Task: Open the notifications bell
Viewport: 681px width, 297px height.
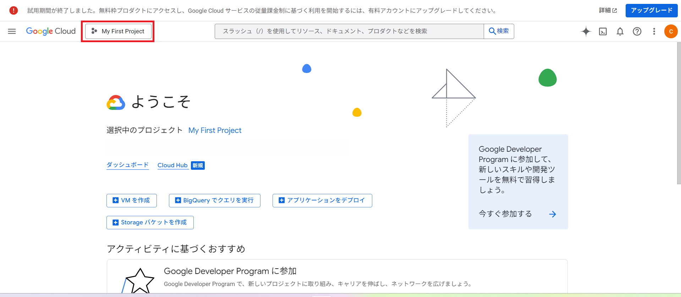Action: (x=620, y=32)
